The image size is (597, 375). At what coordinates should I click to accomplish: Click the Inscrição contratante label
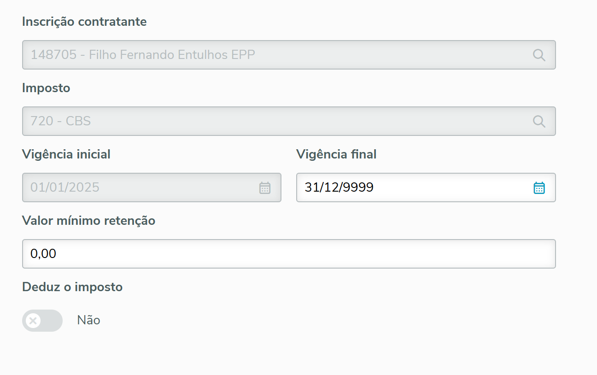(x=84, y=22)
